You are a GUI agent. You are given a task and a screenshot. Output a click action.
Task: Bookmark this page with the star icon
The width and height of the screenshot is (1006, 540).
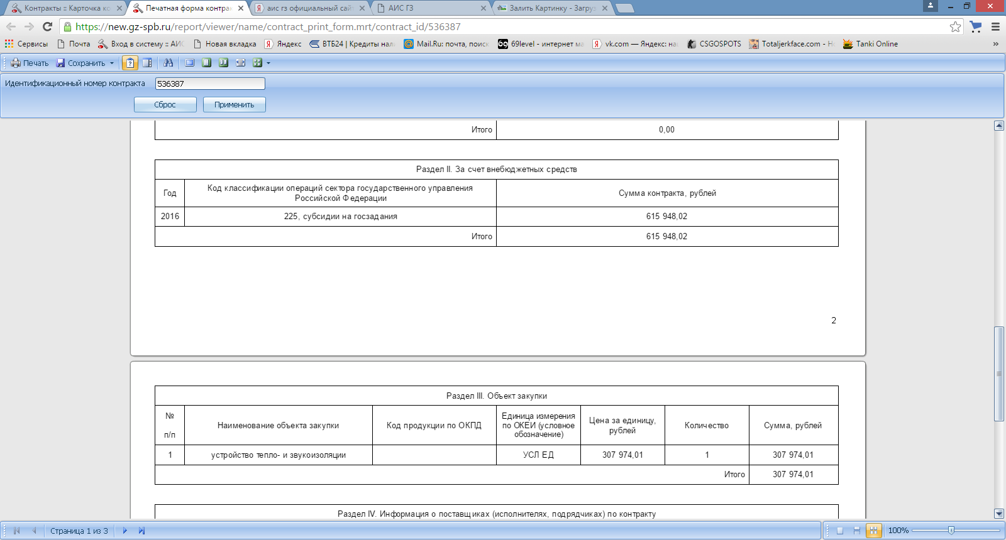click(955, 26)
